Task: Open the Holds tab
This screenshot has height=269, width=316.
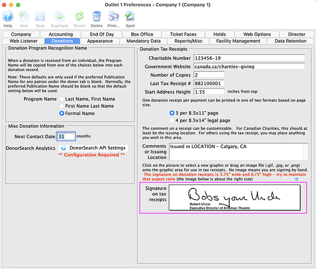Action: click(220, 34)
